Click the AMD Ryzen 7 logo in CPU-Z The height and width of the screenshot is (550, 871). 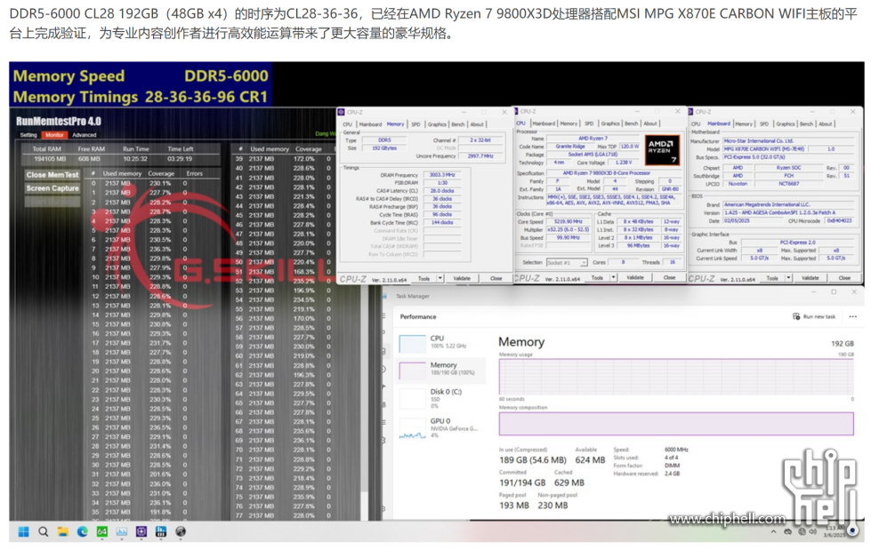(662, 150)
